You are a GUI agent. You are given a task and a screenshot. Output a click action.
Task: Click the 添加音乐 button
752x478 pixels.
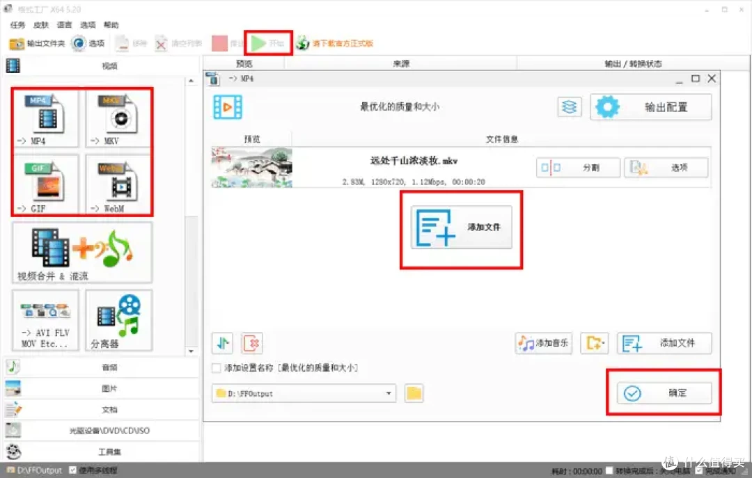pos(543,343)
